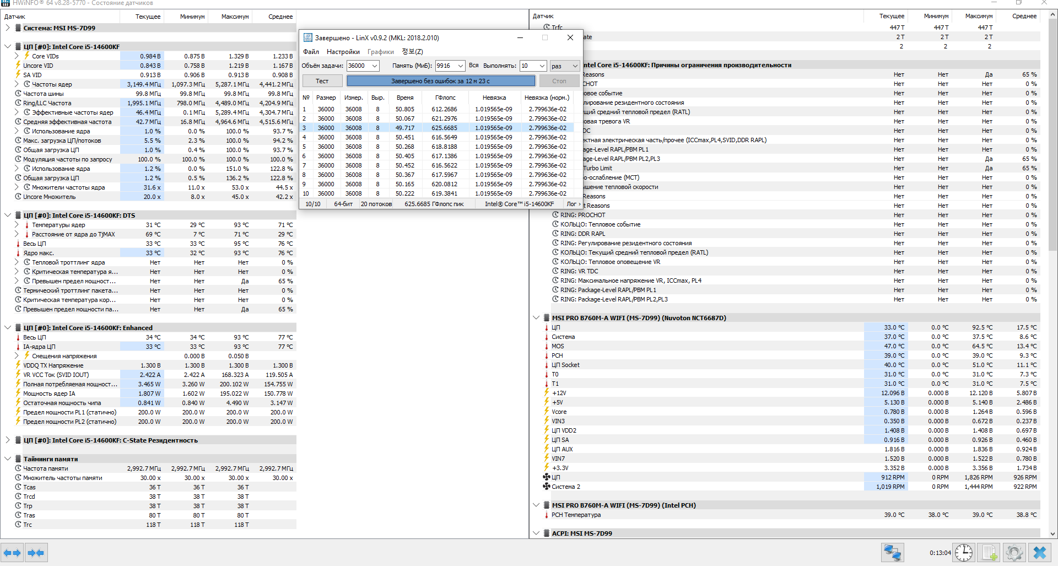Image resolution: width=1058 pixels, height=566 pixels.
Task: Click the lightning icon beside Core VIDs
Action: click(26, 56)
